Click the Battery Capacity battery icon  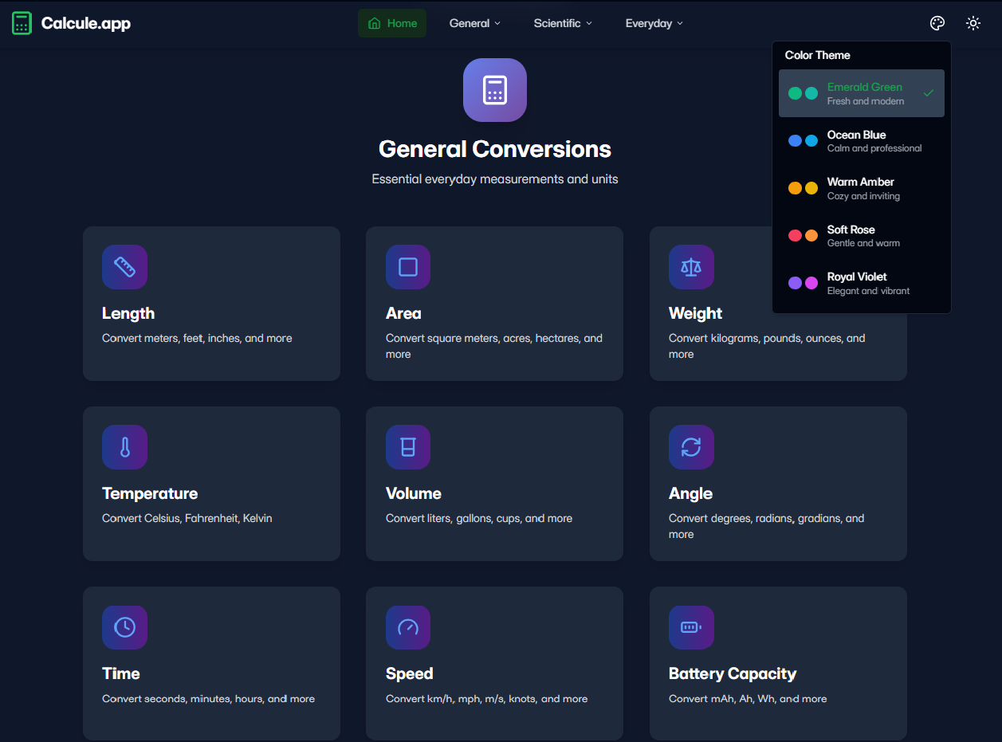tap(691, 627)
